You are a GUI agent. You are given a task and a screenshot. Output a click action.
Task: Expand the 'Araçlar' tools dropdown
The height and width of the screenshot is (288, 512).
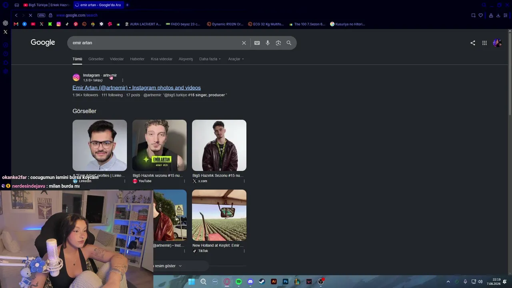coord(236,59)
